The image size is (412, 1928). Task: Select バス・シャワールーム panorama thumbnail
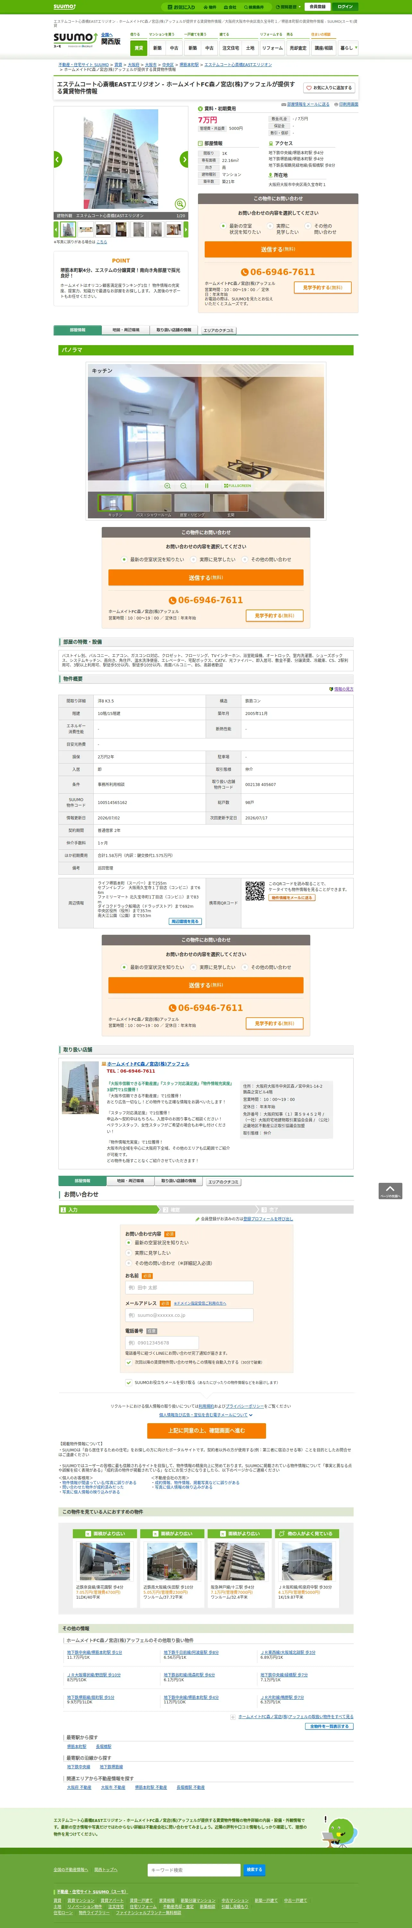(153, 503)
